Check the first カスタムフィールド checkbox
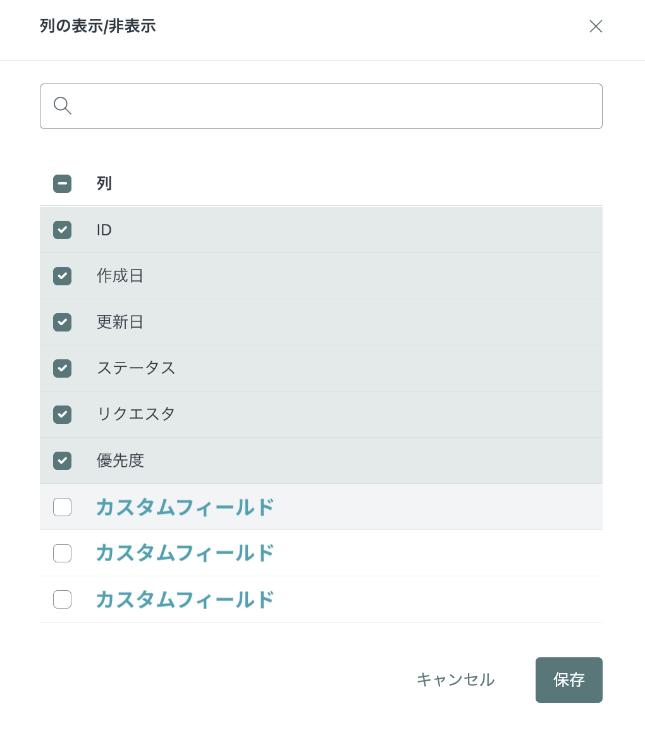Image resolution: width=645 pixels, height=737 pixels. click(63, 507)
